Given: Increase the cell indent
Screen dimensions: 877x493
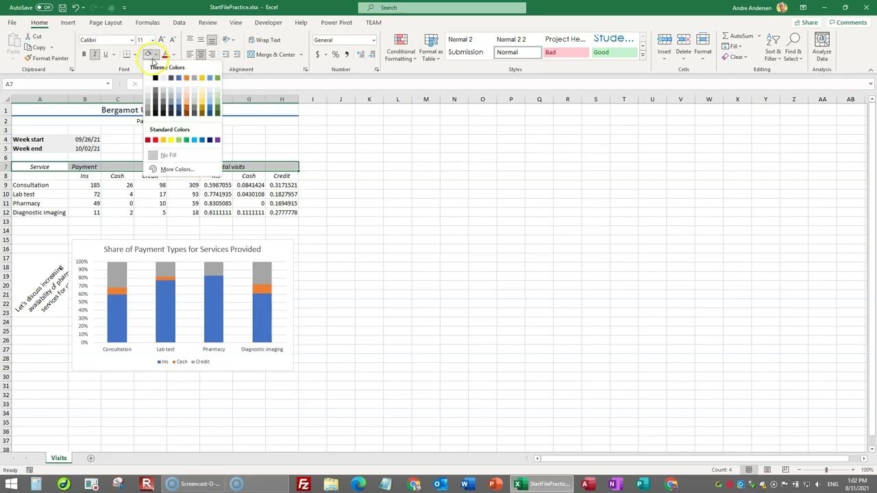Looking at the screenshot, I should (237, 55).
